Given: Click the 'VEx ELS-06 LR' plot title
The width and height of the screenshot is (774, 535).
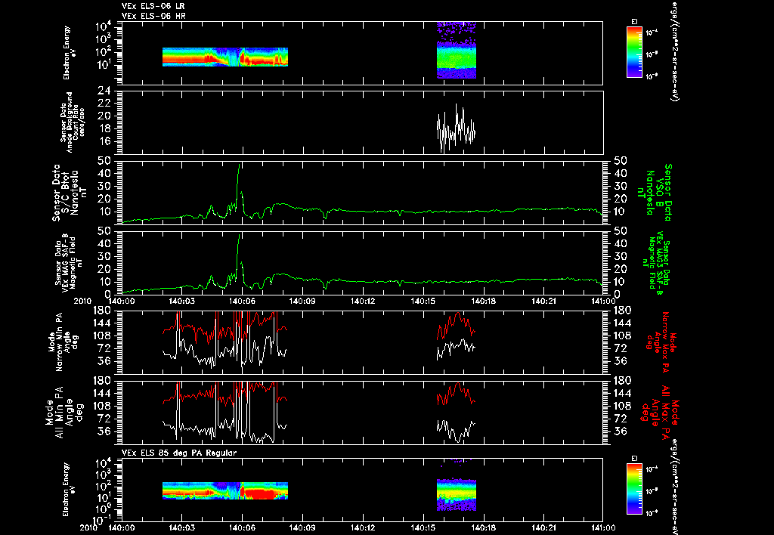Looking at the screenshot, I should tap(153, 6).
